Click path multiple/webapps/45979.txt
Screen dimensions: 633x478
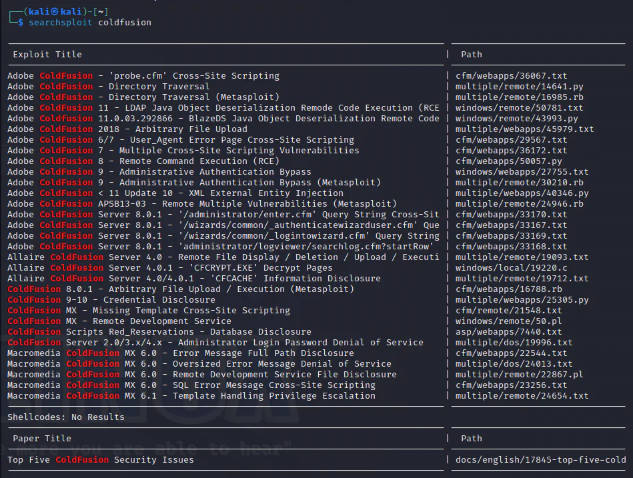click(524, 129)
